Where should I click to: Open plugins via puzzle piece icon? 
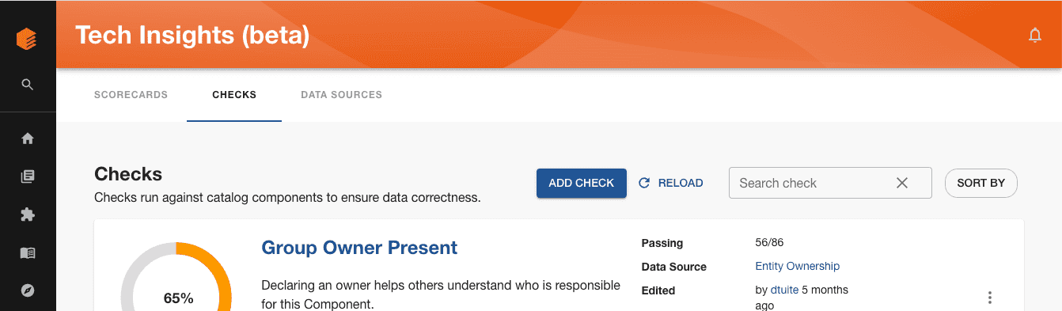(x=28, y=214)
